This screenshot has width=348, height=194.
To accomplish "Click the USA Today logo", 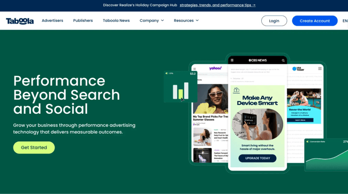I will (298, 69).
